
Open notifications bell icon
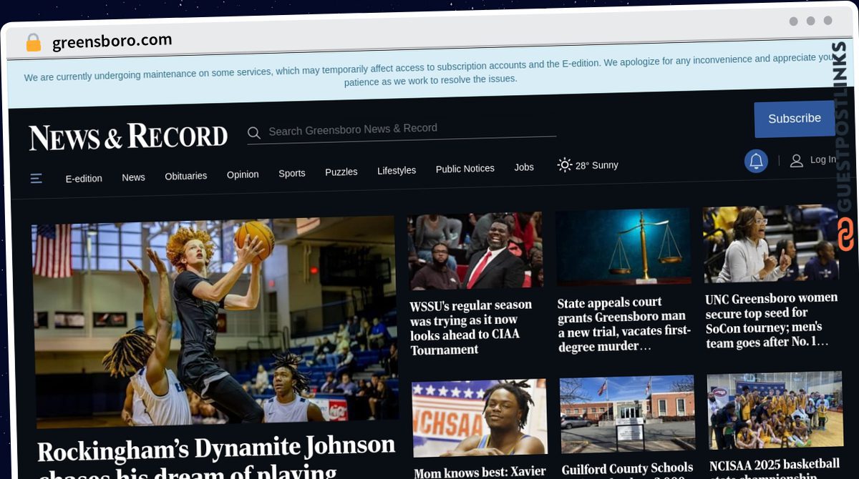pos(756,161)
